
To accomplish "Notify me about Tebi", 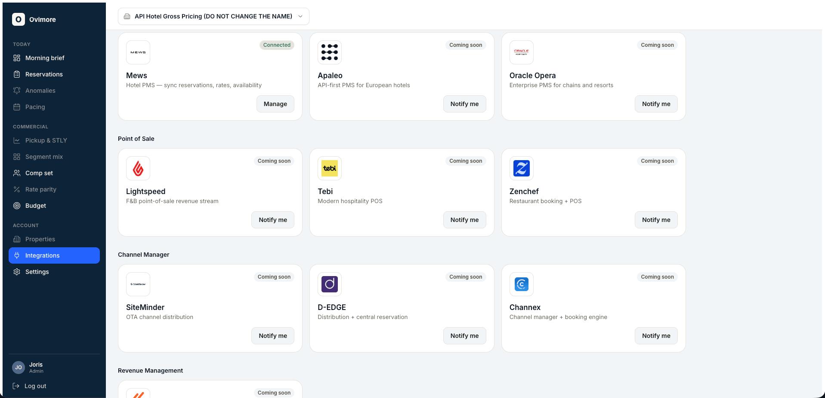I will (464, 220).
